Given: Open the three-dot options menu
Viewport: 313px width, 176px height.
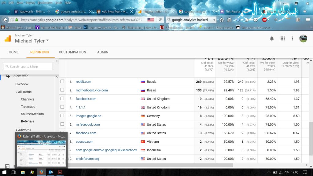Looking at the screenshot, I should pos(293,38).
